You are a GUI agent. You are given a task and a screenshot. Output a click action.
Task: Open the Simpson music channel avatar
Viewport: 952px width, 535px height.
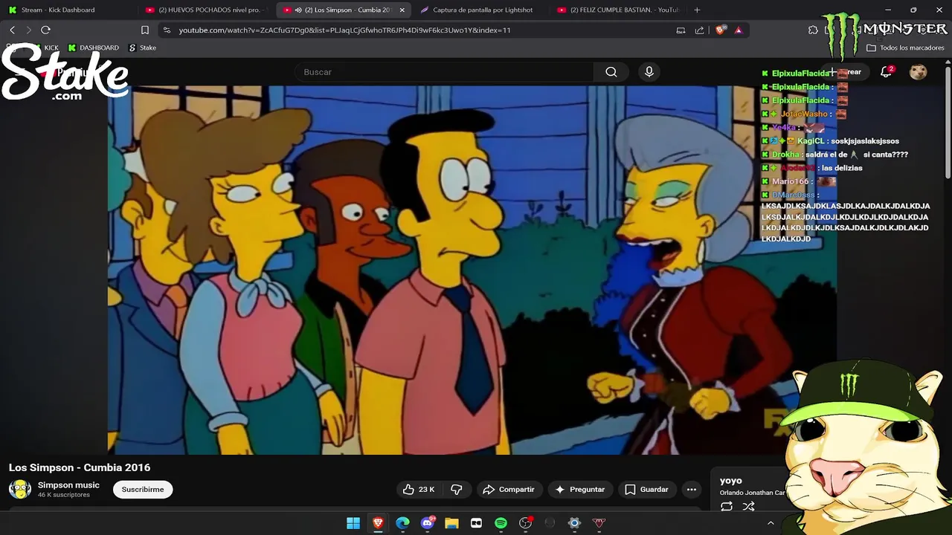click(20, 489)
